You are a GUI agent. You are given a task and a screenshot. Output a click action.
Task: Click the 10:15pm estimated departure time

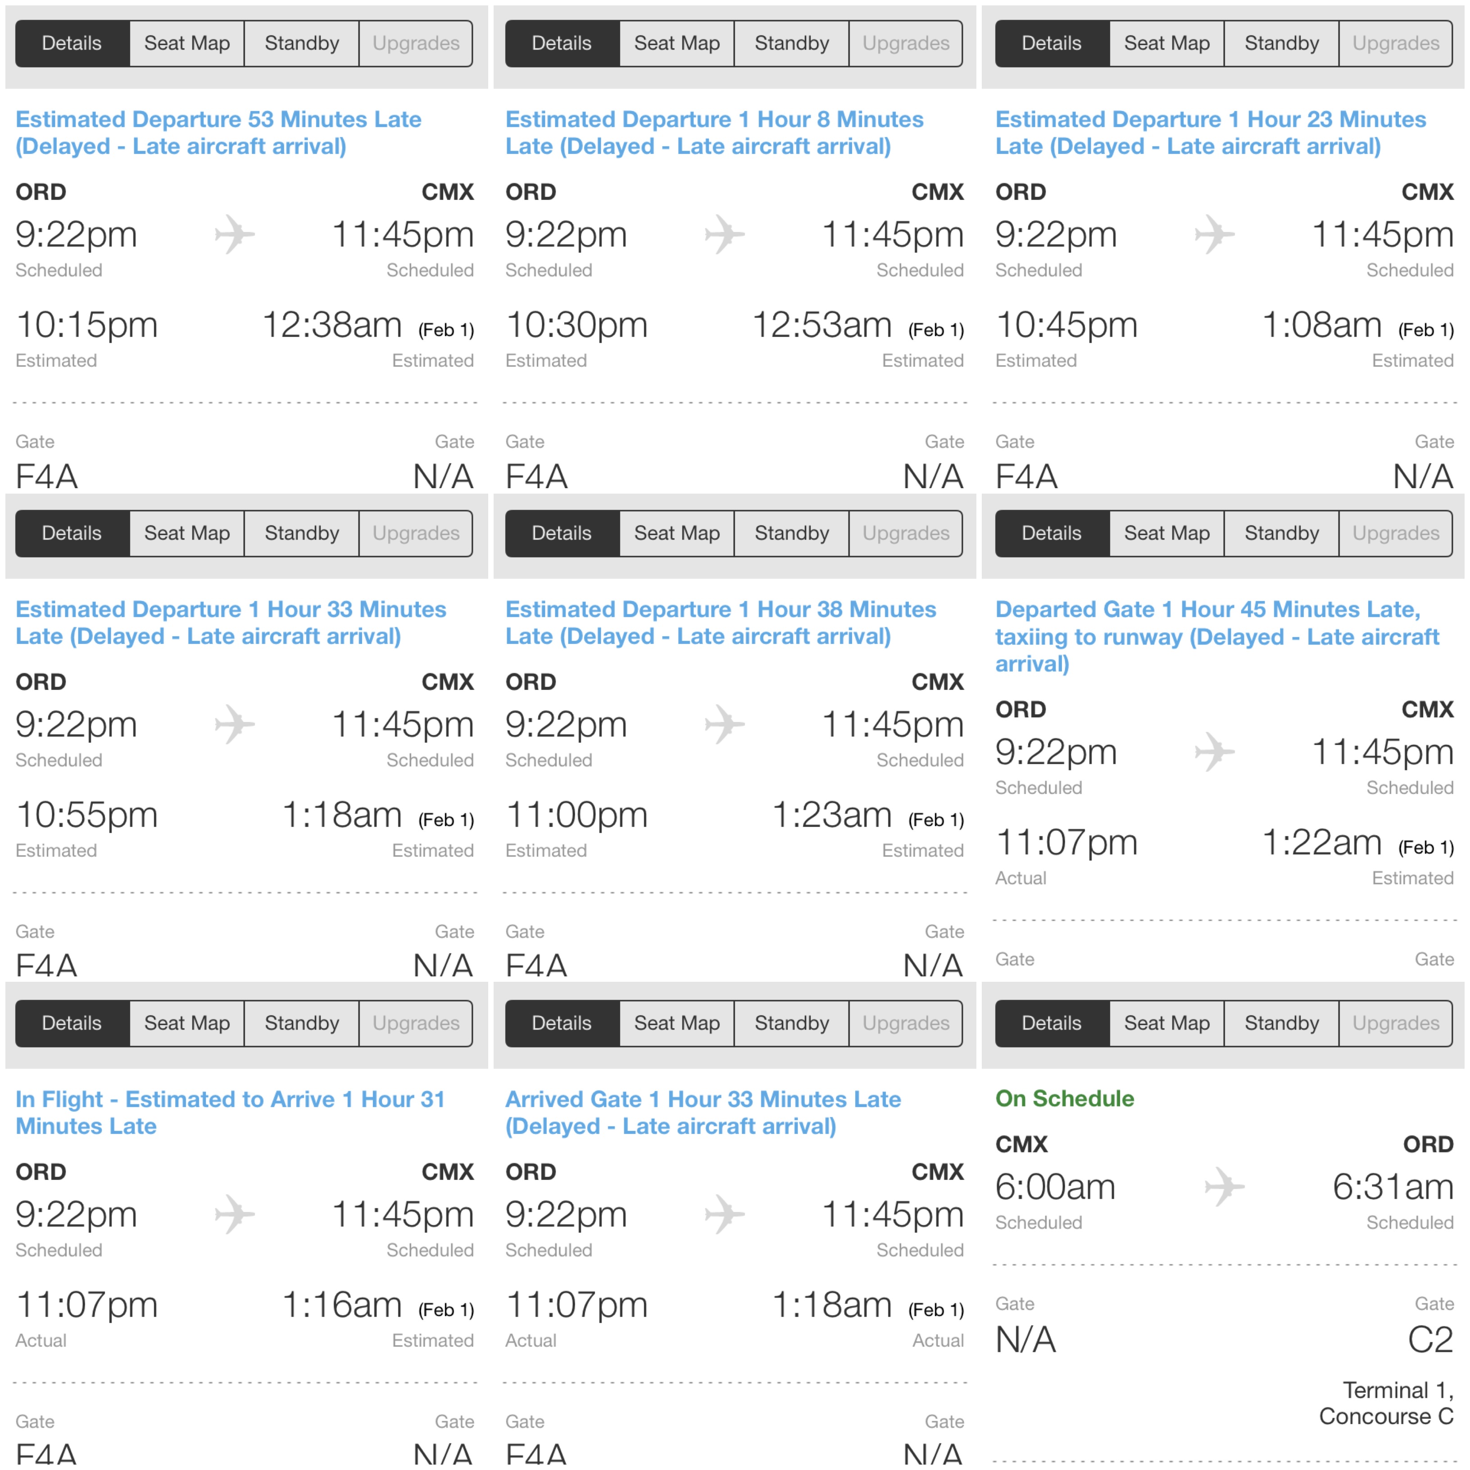click(87, 325)
